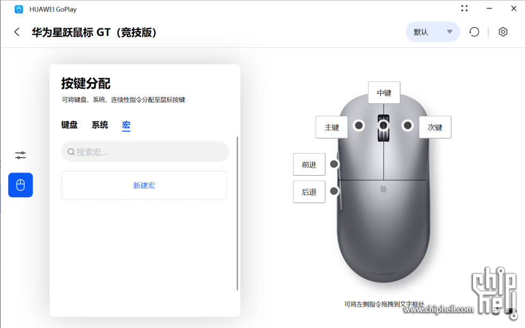Screen dimensions: 525x328
Task: Select the 前进 assignment box
Action: (x=309, y=165)
